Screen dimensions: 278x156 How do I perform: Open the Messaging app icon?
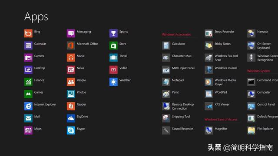pyautogui.click(x=71, y=33)
